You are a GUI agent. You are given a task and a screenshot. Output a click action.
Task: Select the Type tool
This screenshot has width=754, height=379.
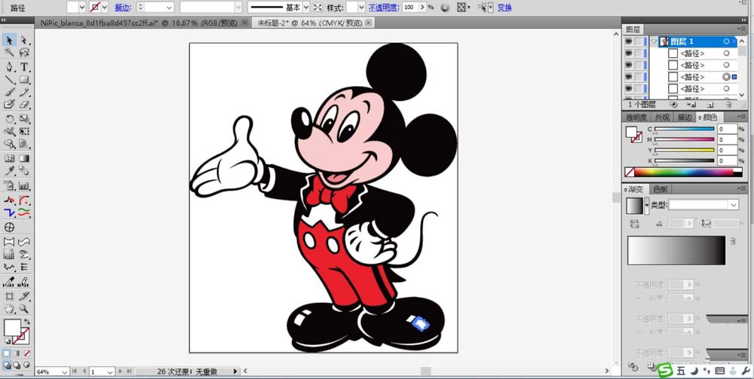point(24,67)
